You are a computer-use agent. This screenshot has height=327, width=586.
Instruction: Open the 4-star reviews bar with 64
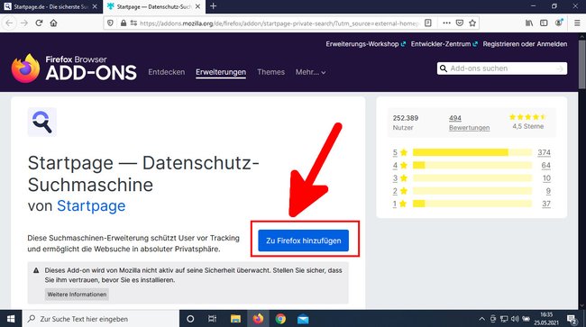click(472, 165)
